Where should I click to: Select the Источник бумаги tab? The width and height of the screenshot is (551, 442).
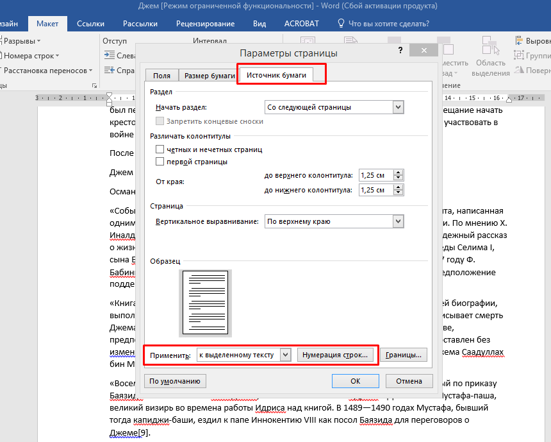pyautogui.click(x=276, y=75)
